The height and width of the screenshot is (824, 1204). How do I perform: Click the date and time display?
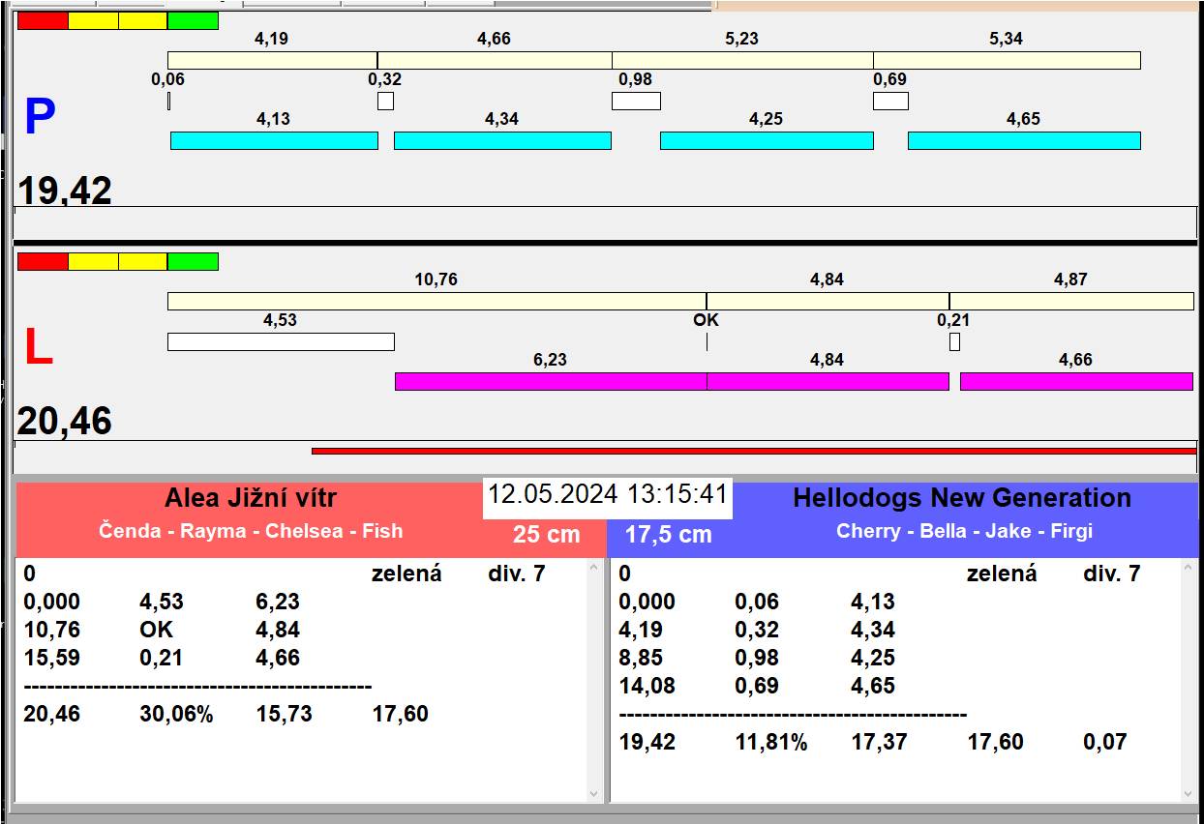point(607,495)
